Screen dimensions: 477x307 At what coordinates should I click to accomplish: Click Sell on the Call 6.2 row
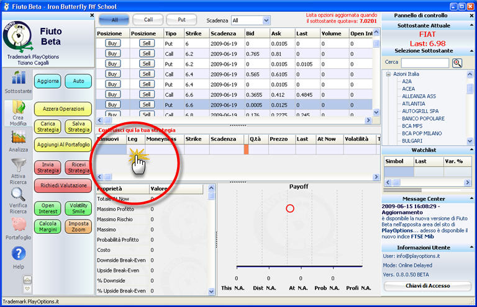pyautogui.click(x=147, y=54)
